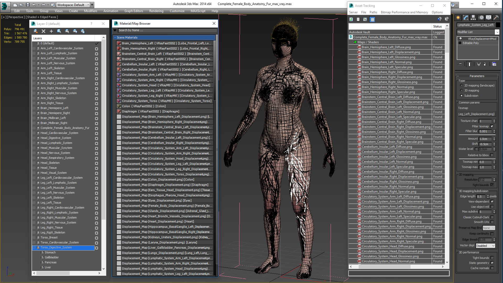The image size is (503, 283).
Task: Collapse Scene Materials group in Material Browser
Action: coord(115,38)
